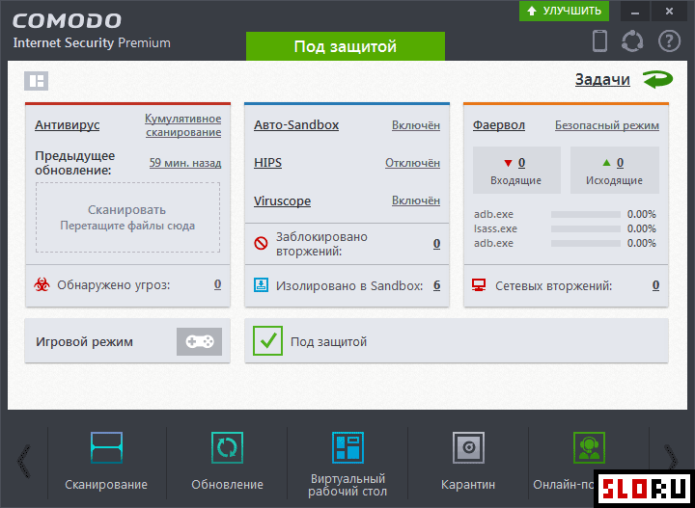
Task: Open the Авто-Sandbox settings link
Action: click(x=296, y=125)
